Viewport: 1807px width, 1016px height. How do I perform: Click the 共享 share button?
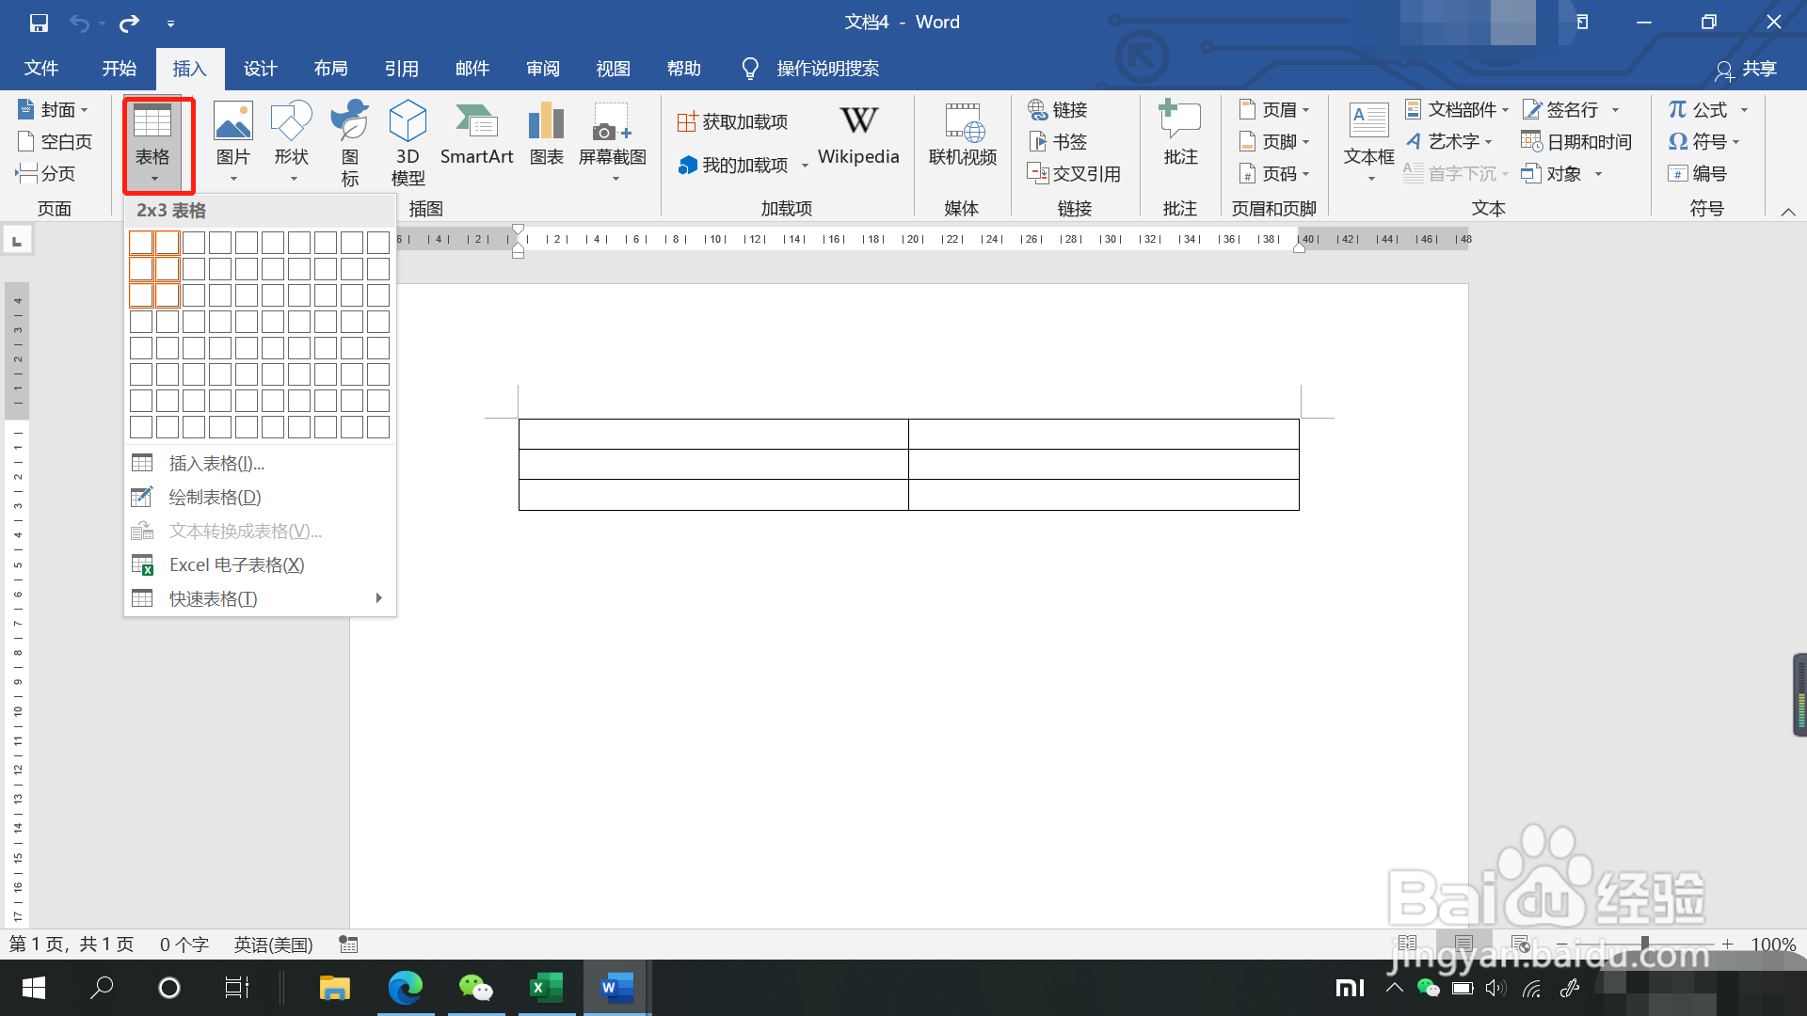click(1746, 69)
